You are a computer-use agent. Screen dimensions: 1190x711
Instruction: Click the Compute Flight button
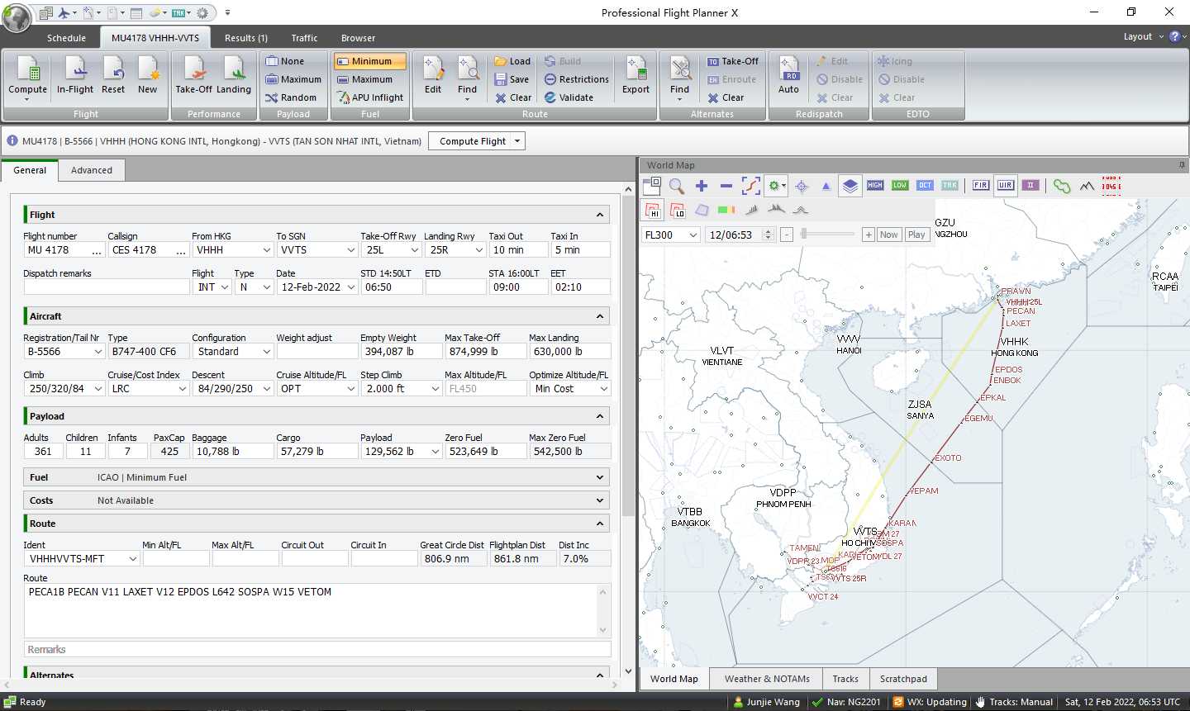473,141
